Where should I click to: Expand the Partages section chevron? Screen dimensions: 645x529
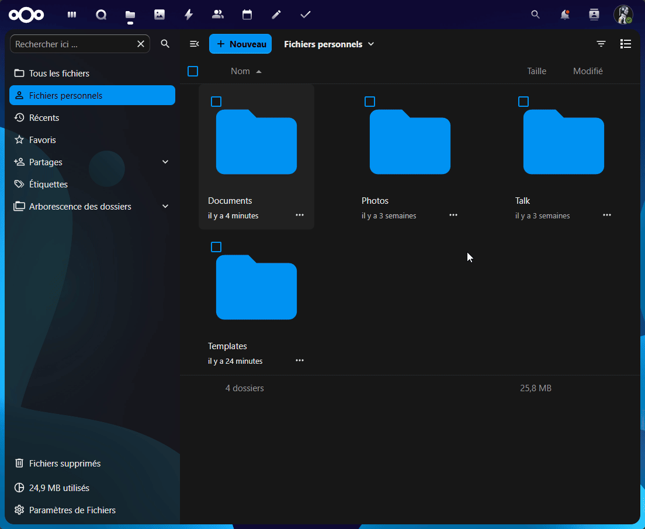pos(165,162)
